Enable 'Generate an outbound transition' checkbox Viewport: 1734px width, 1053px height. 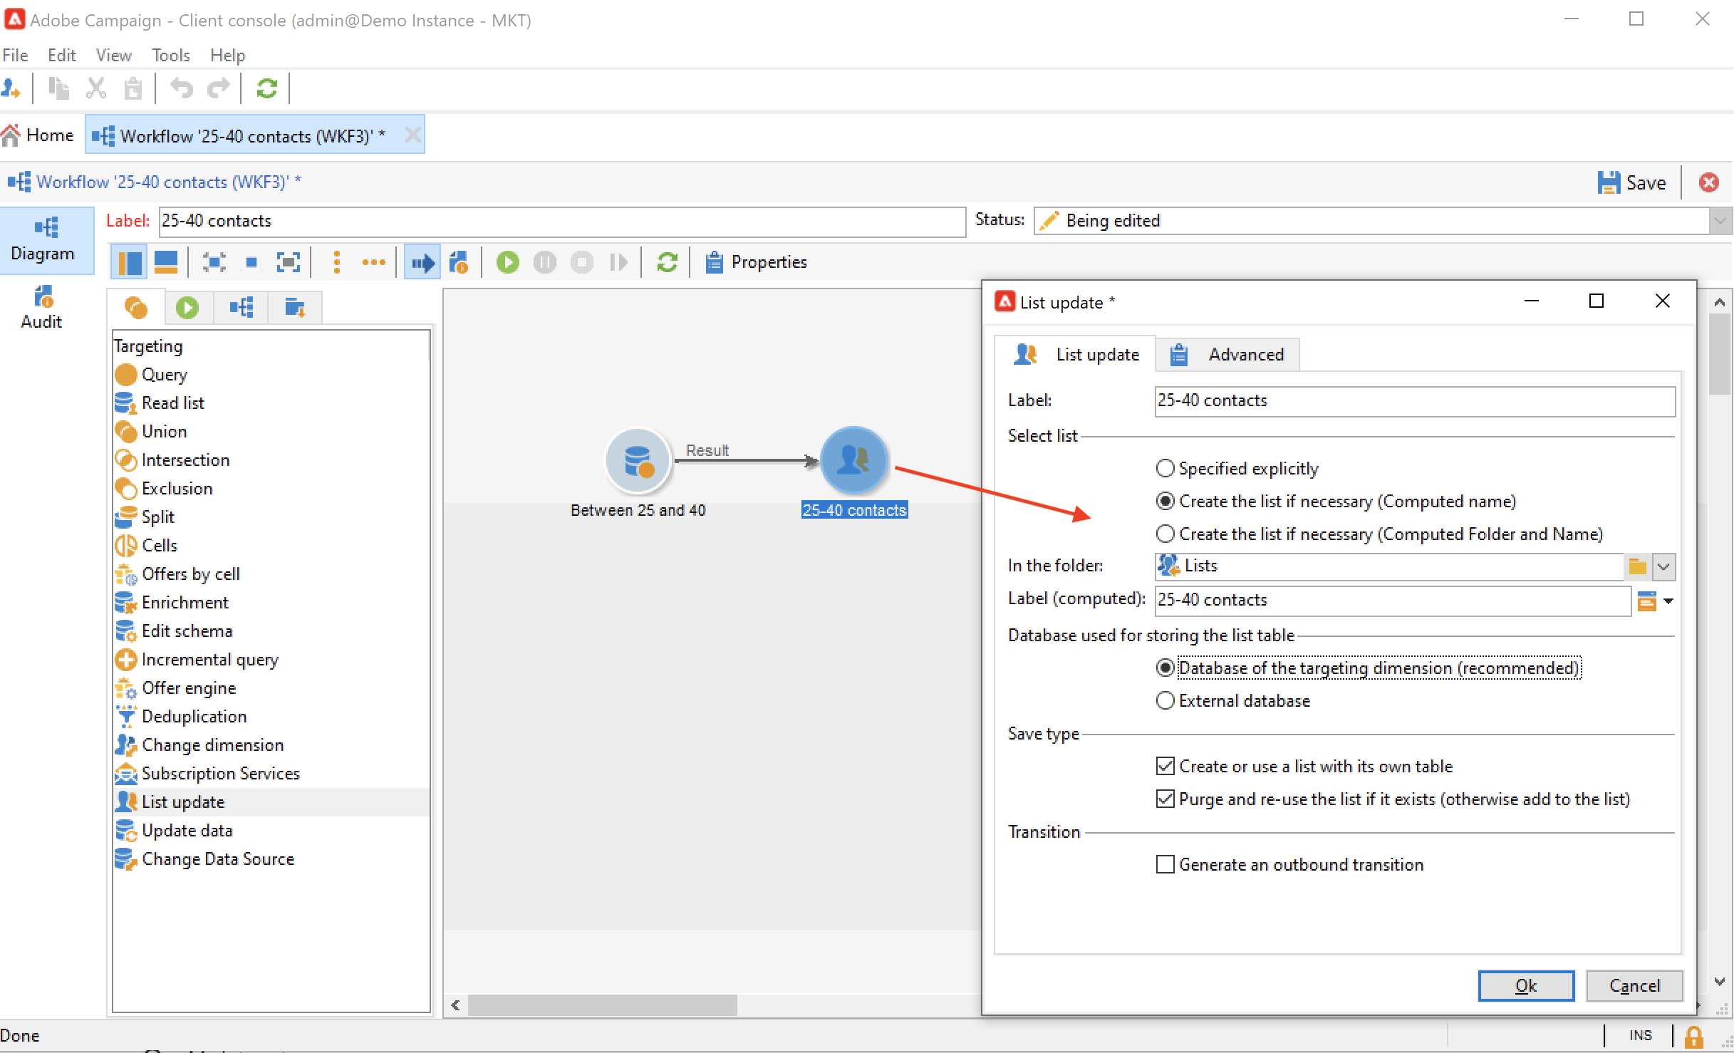click(1165, 864)
